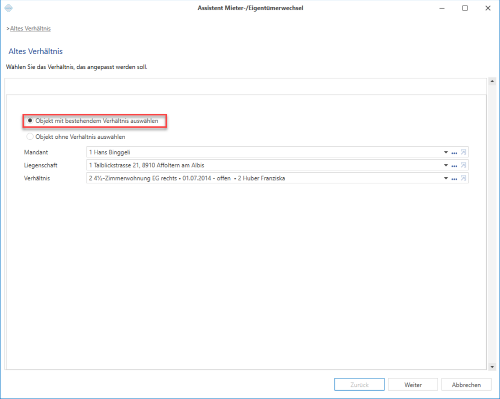The width and height of the screenshot is (500, 399).
Task: Close the Assistent Mieter-/Eigentümerwechsel window
Action: (x=488, y=8)
